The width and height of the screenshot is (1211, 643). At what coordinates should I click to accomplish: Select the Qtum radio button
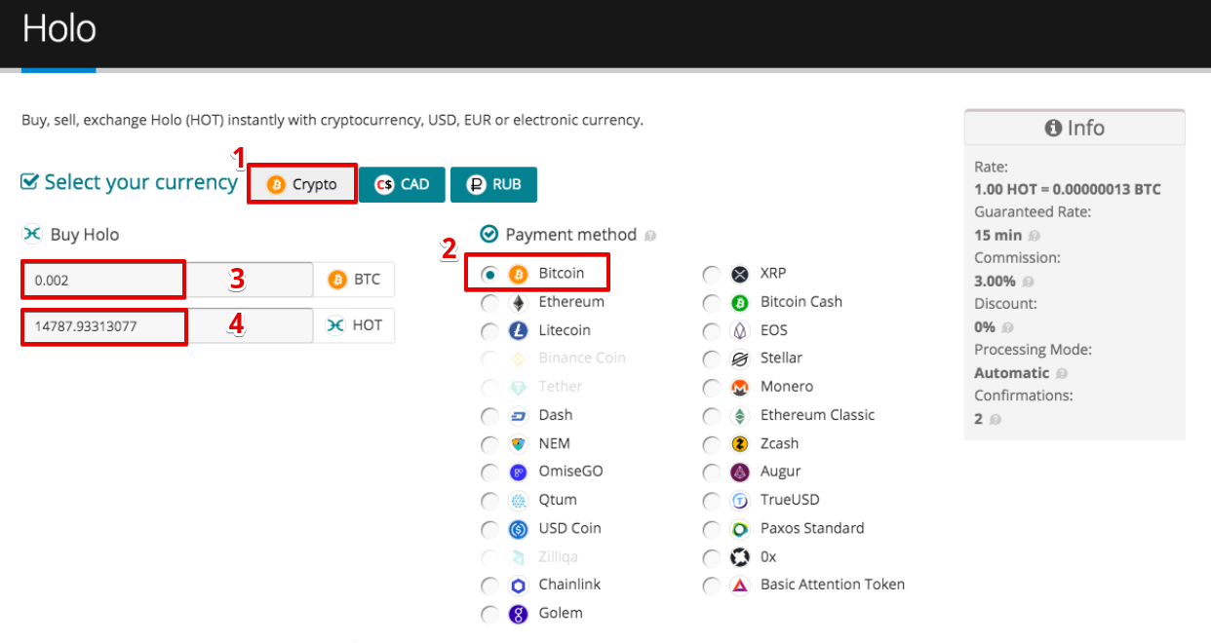point(490,501)
